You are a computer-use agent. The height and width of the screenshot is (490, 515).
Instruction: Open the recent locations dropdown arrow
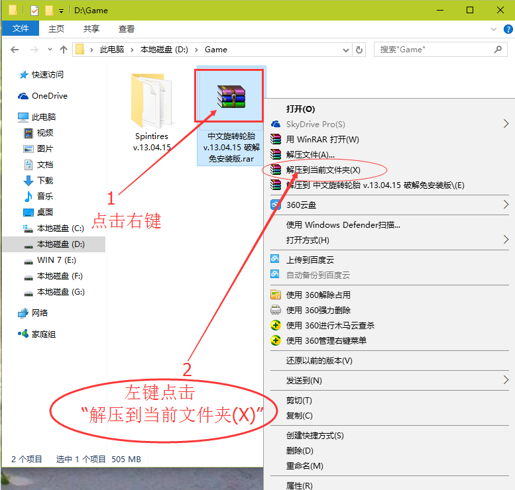point(50,50)
